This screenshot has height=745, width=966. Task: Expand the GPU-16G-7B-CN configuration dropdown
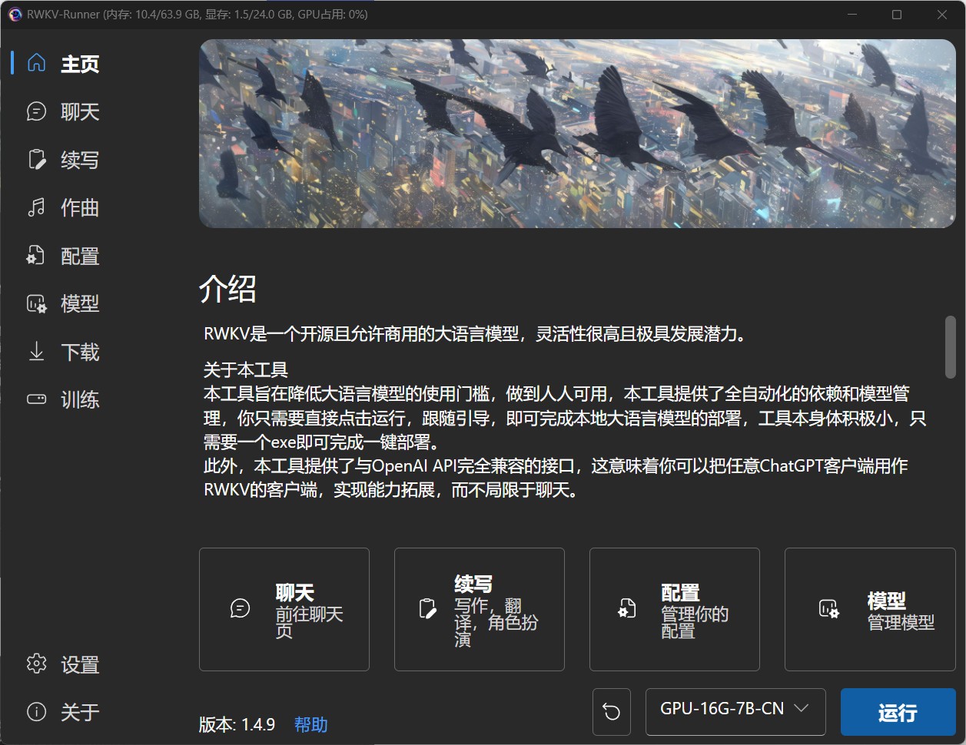(x=735, y=712)
